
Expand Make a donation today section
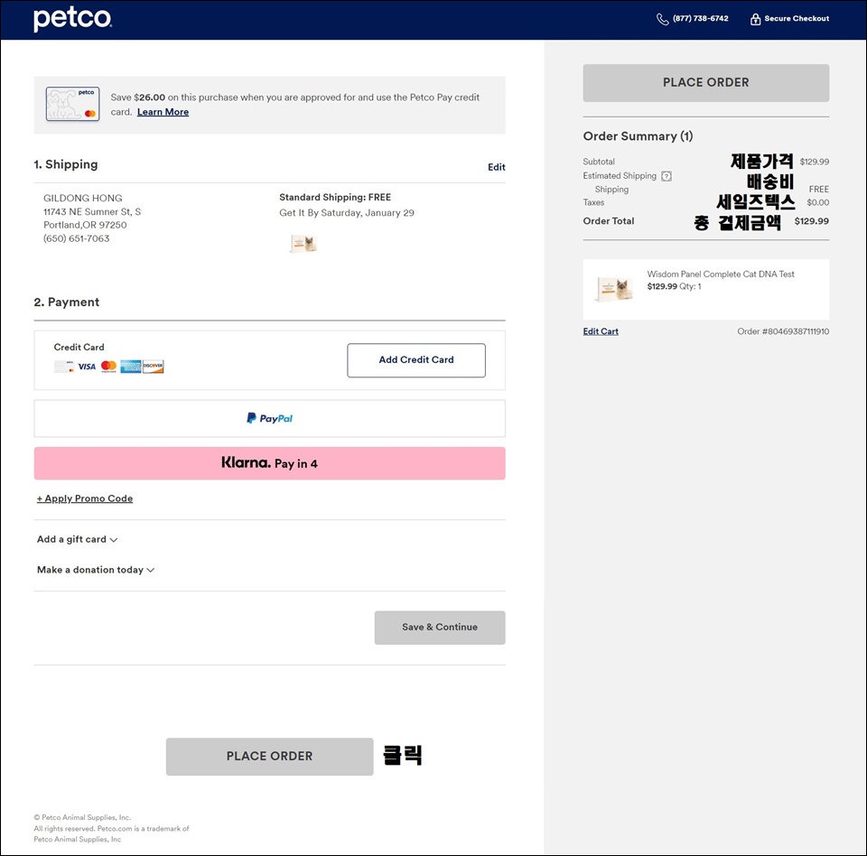(95, 570)
